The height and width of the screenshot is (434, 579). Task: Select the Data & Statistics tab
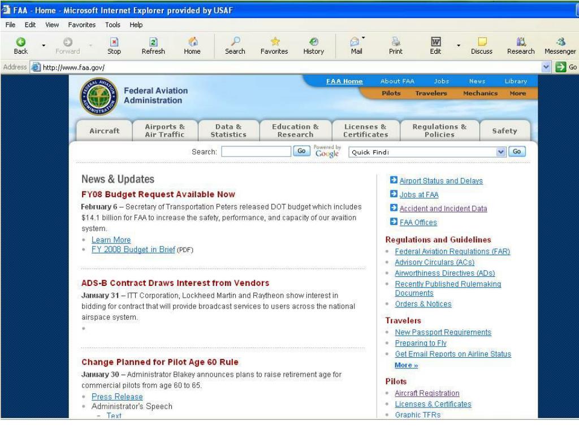(228, 131)
